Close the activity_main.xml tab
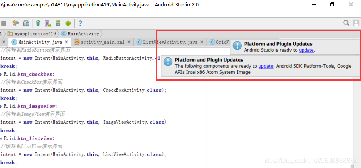This screenshot has width=361, height=168. [x=129, y=42]
